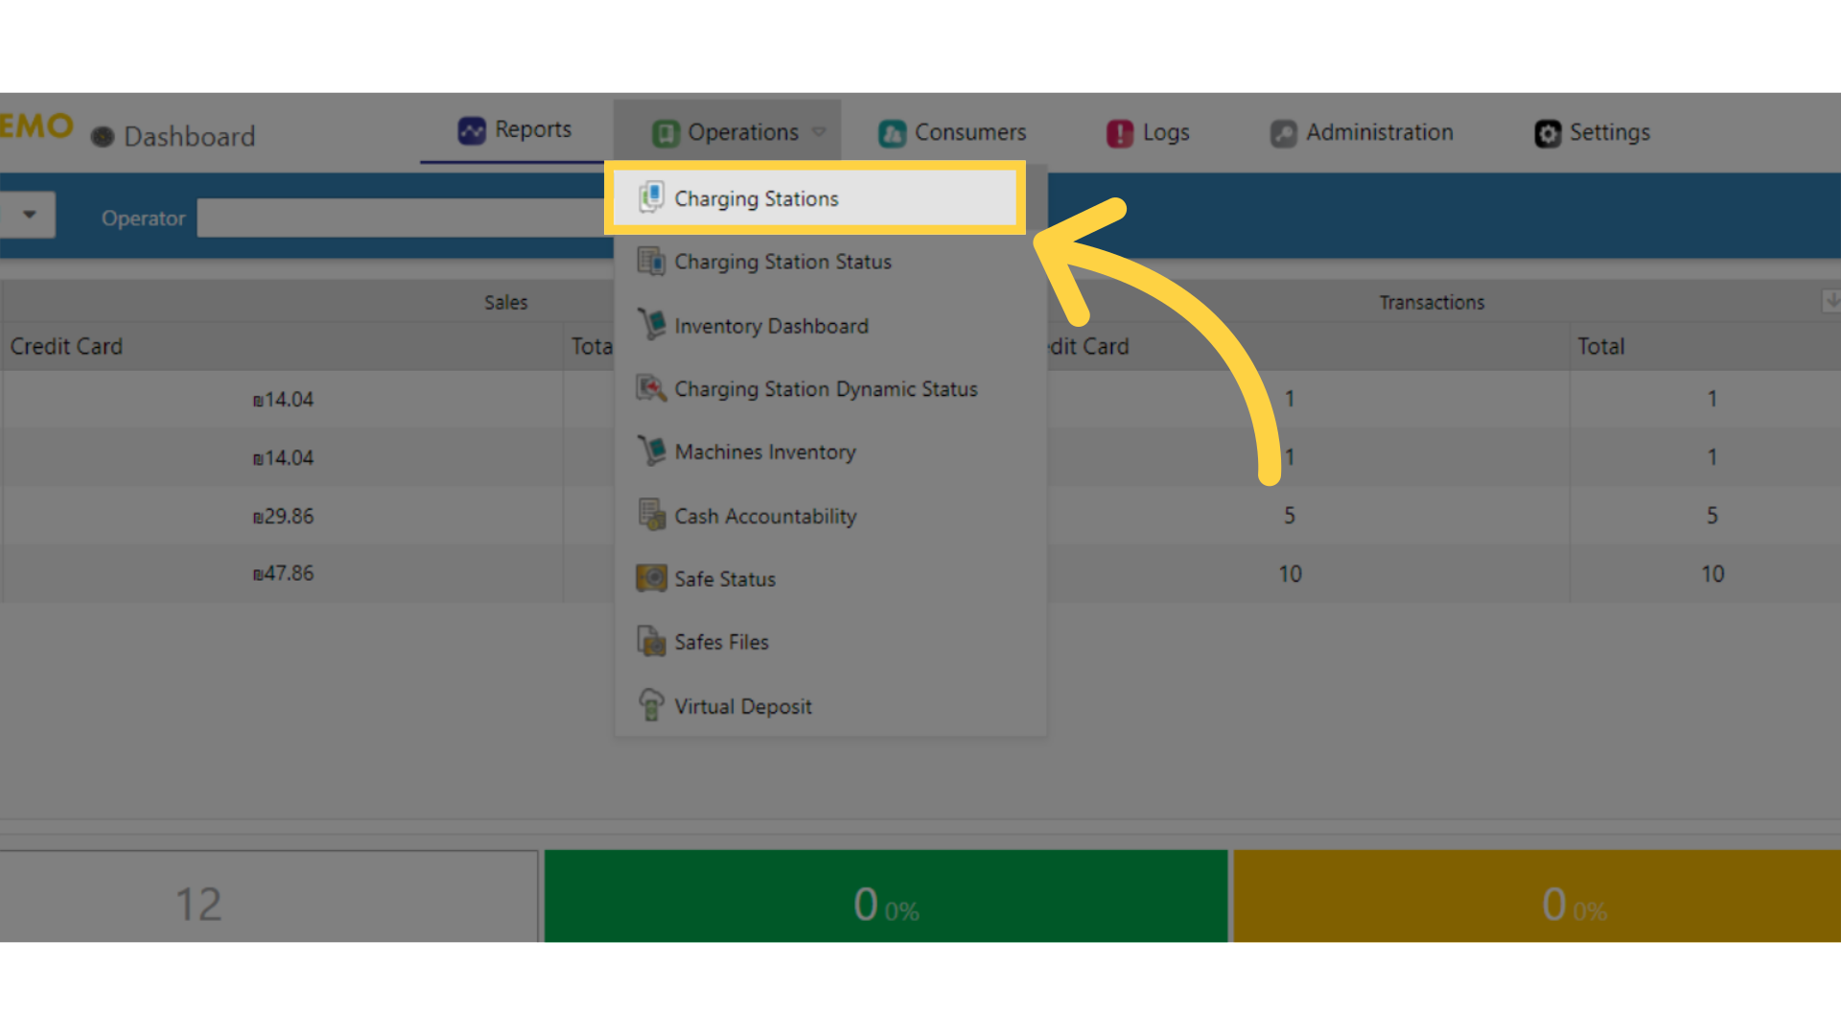This screenshot has width=1841, height=1035.
Task: Click the green 0 0% status tile
Action: coord(886,896)
